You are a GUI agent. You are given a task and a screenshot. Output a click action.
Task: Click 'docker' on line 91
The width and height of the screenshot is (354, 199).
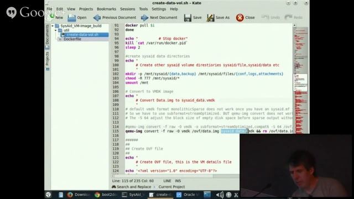[132, 25]
